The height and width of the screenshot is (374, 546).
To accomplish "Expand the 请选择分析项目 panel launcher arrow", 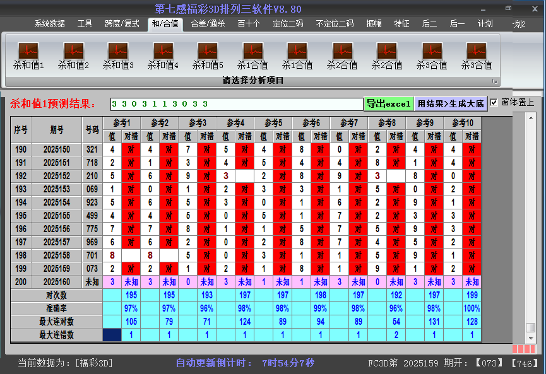I will [494, 81].
